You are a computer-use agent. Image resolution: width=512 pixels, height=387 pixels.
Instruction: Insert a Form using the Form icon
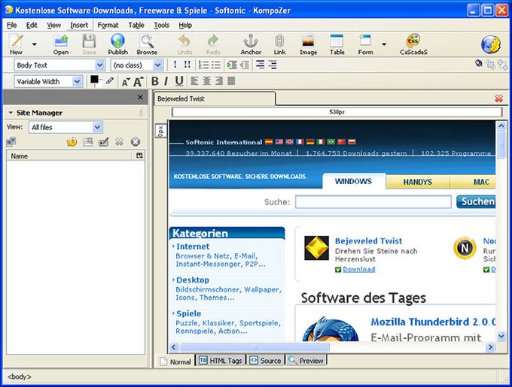pyautogui.click(x=365, y=44)
